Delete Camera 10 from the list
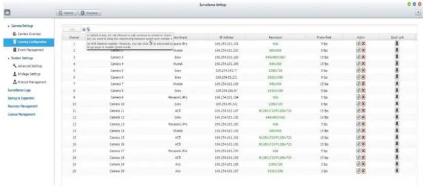Screen dimensions: 423x187 click(x=363, y=104)
